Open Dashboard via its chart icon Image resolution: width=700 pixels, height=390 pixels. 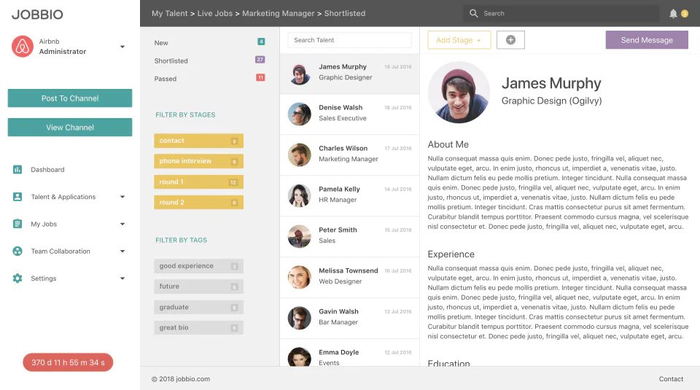[x=17, y=170]
